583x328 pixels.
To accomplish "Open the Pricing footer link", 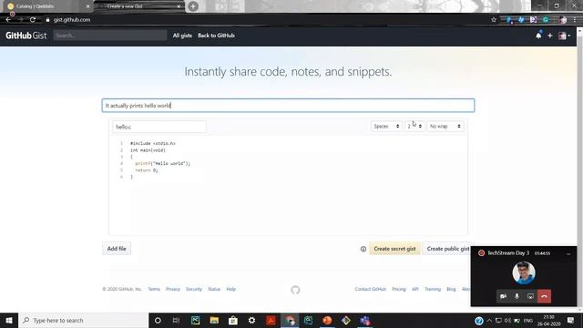I will tap(399, 289).
